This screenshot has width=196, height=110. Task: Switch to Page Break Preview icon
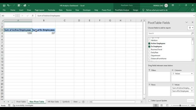(167, 105)
